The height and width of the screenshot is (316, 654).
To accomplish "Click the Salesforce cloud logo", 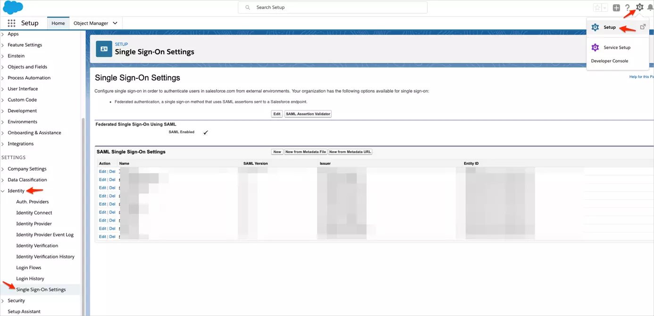I will (12, 7).
